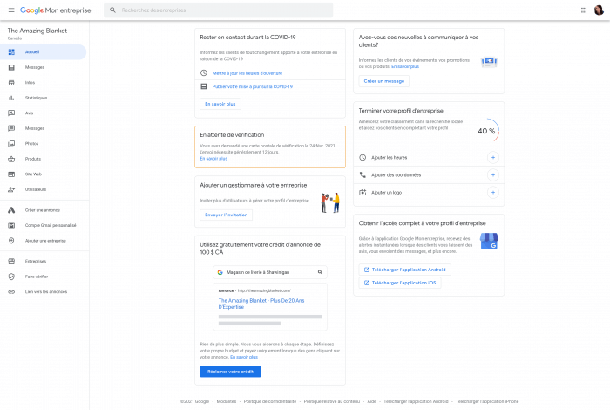Click the En attente de vérification heading
Viewport: 610px width, 410px height.
(232, 134)
